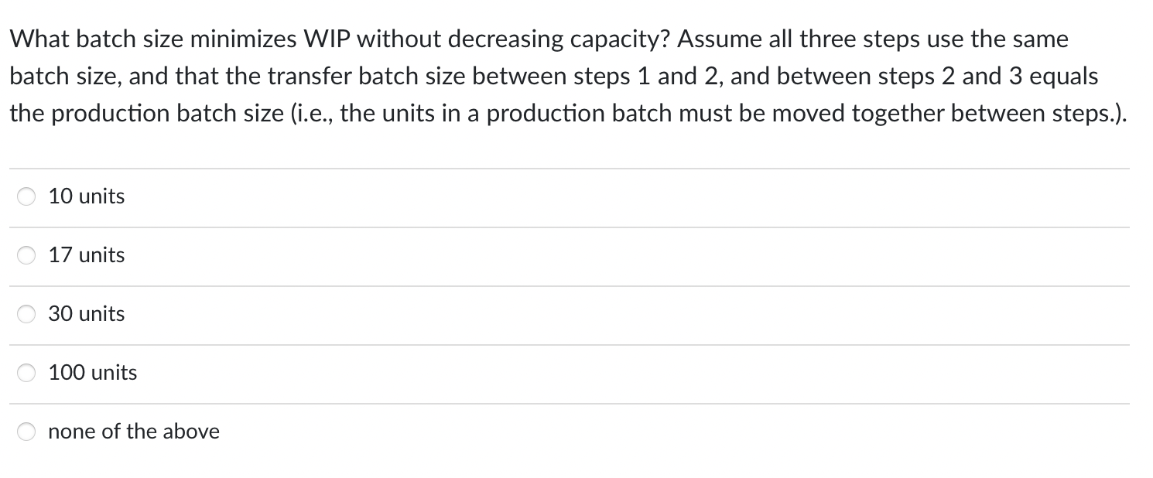The height and width of the screenshot is (478, 1153).
Task: Pick the smallest batch size option
Action: (x=26, y=196)
